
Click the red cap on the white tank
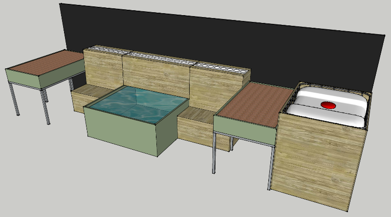(x=327, y=104)
